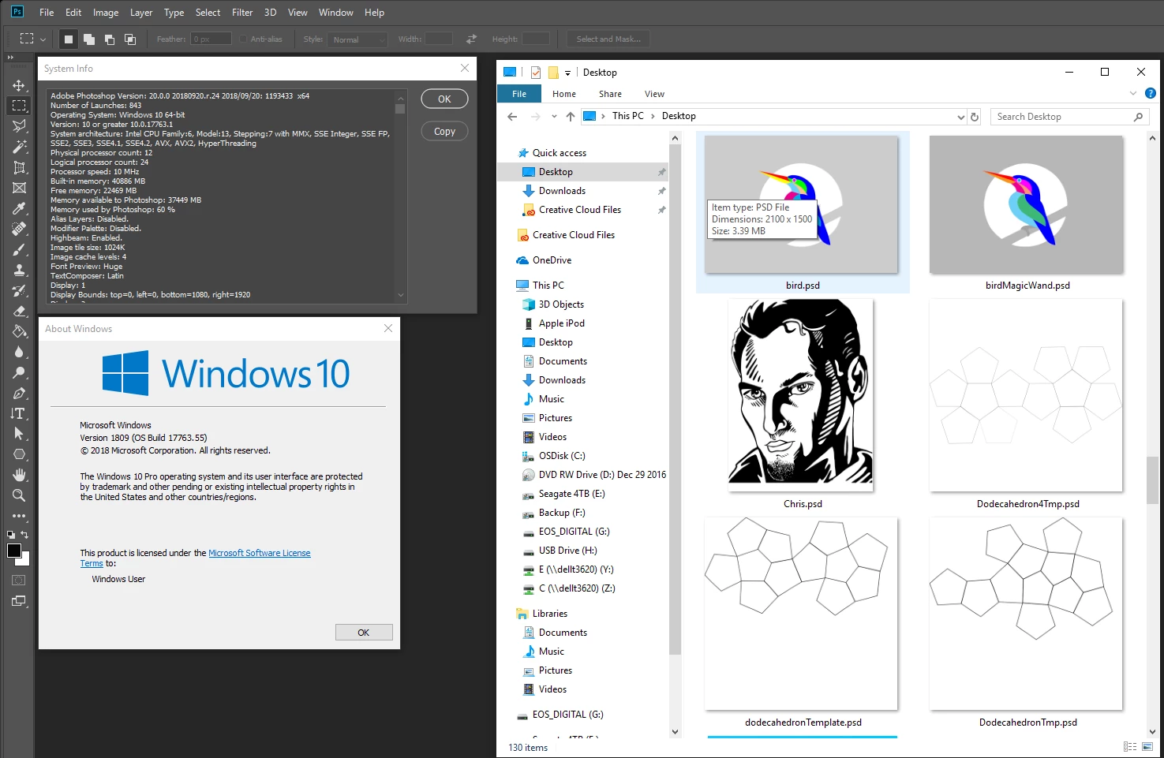Open the Layer menu
1164x758 pixels.
pyautogui.click(x=141, y=13)
